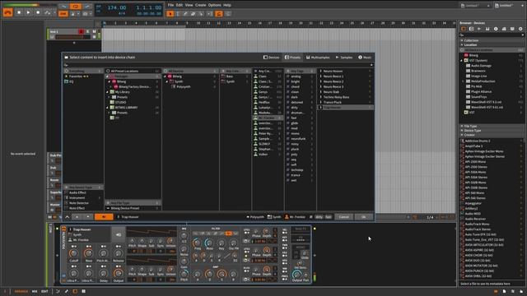527x296 pixels.
Task: Click the transport Stop button
Action: tap(19, 12)
